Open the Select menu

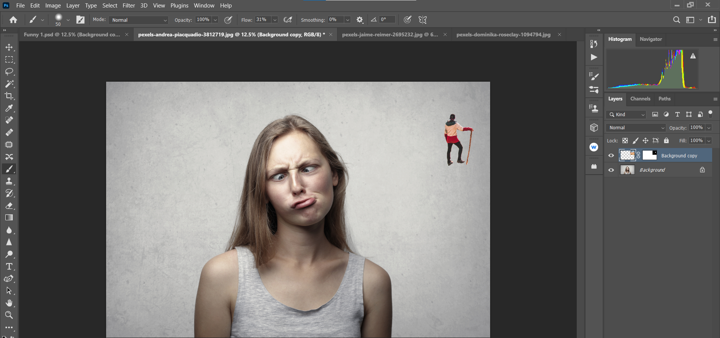110,6
